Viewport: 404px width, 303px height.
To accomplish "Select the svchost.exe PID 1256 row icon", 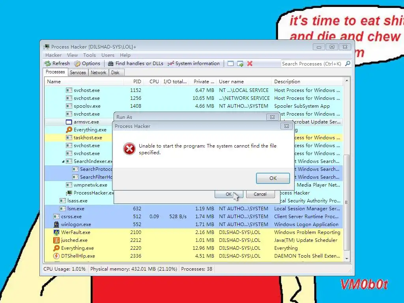I will 69,98.
